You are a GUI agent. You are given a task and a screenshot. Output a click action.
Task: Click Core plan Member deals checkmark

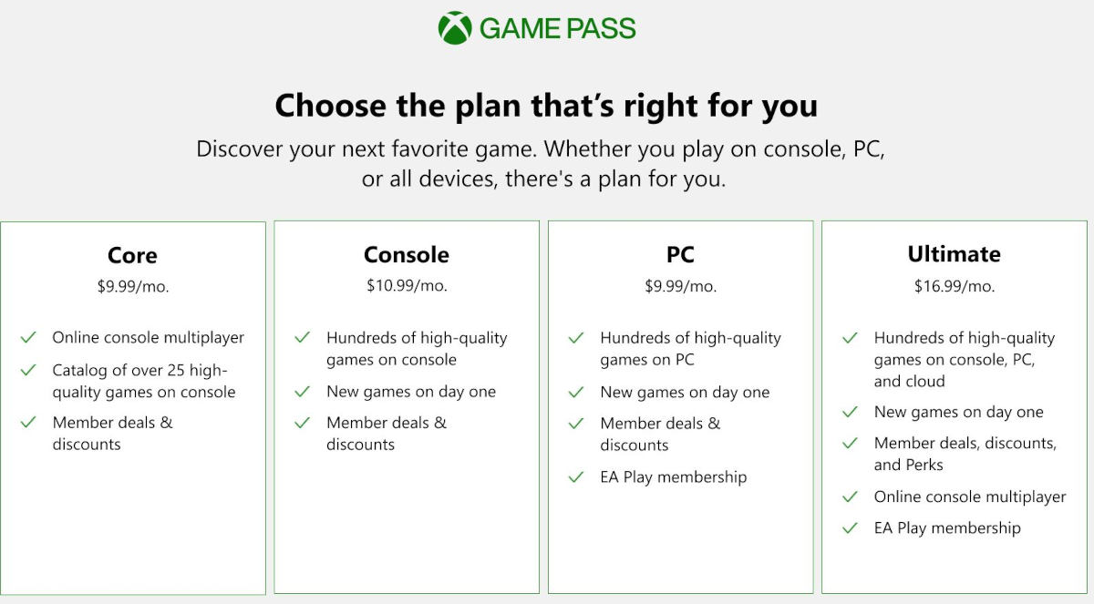point(28,423)
